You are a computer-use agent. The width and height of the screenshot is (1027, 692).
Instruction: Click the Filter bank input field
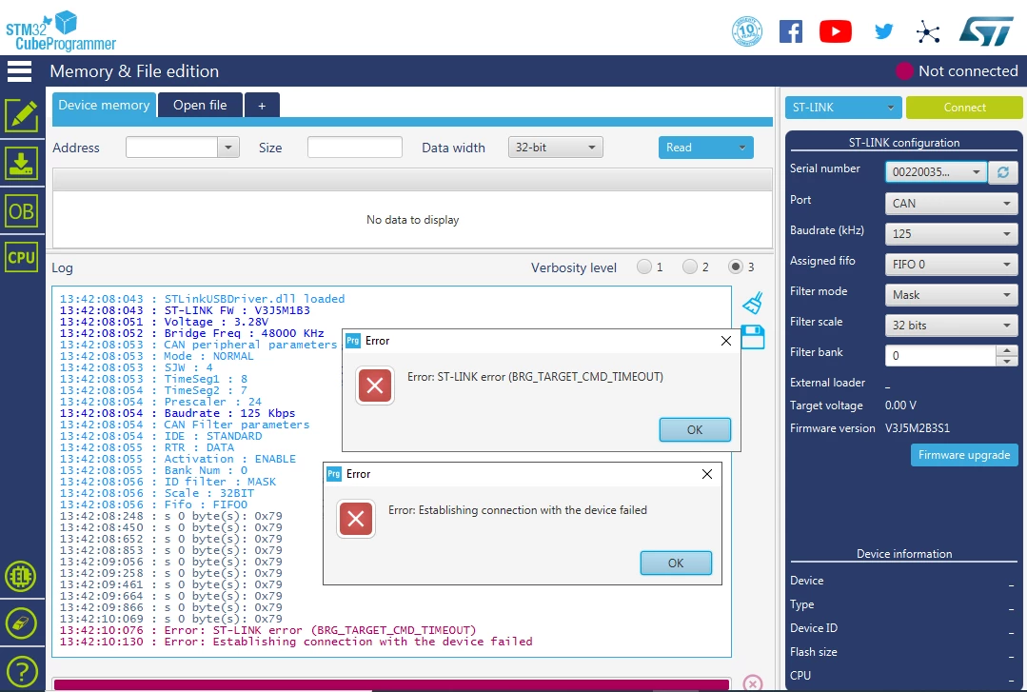(x=940, y=355)
